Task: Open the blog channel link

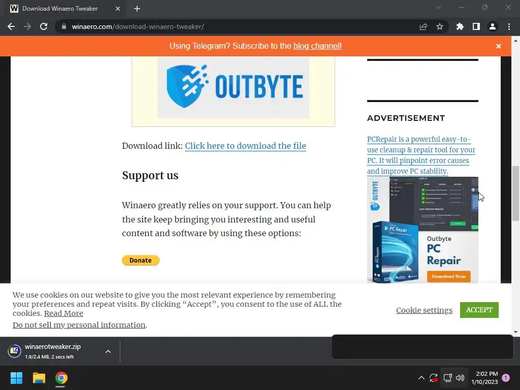Action: 317,46
